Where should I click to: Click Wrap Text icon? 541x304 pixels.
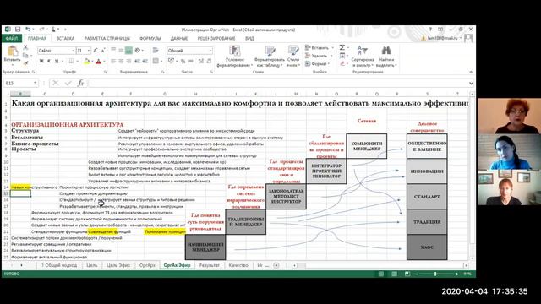click(156, 51)
